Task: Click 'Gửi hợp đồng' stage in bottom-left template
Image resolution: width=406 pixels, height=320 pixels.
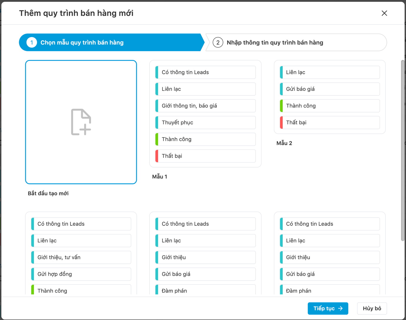Action: pos(81,274)
